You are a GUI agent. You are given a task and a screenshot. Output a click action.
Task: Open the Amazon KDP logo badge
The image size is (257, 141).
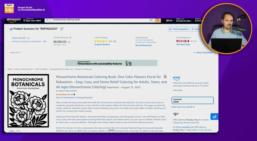9,9
